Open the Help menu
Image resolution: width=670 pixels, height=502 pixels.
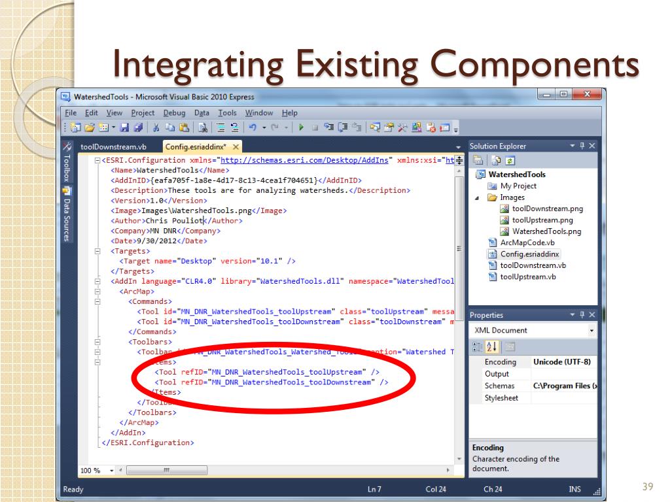[x=289, y=112]
